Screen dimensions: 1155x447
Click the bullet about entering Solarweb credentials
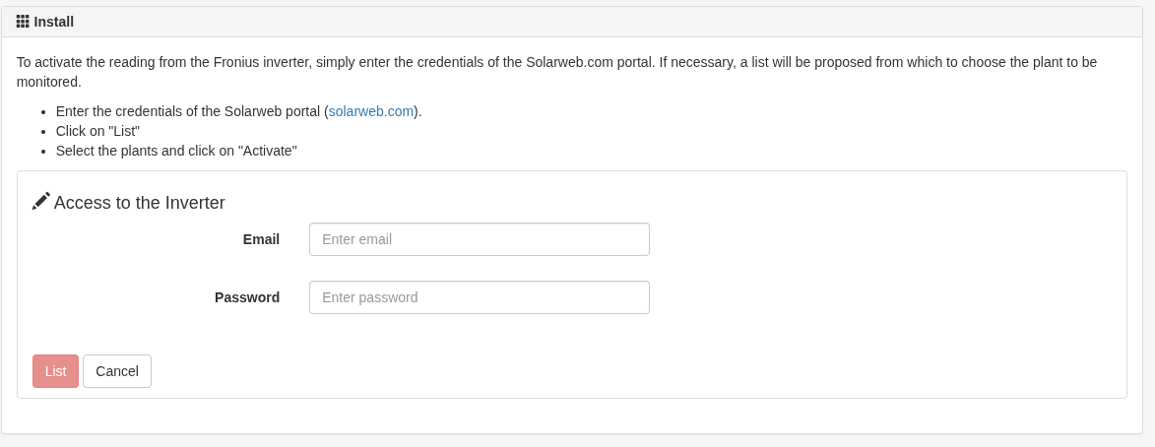238,111
